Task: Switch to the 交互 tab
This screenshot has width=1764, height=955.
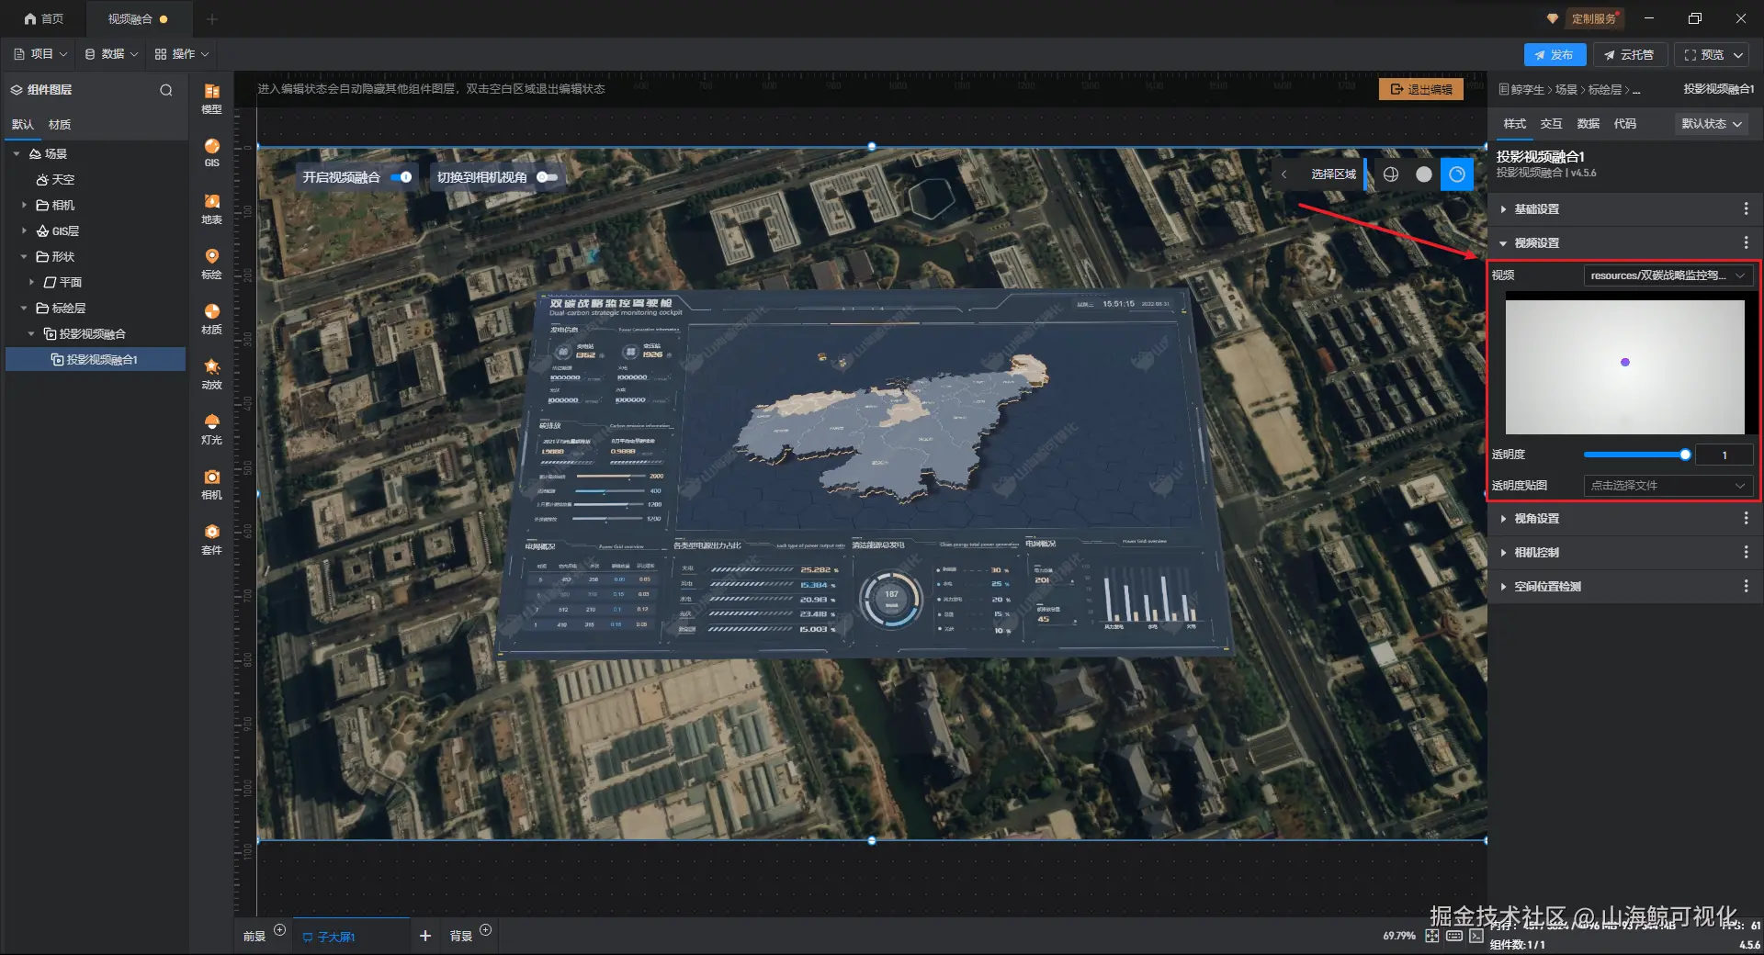Action: click(x=1552, y=124)
